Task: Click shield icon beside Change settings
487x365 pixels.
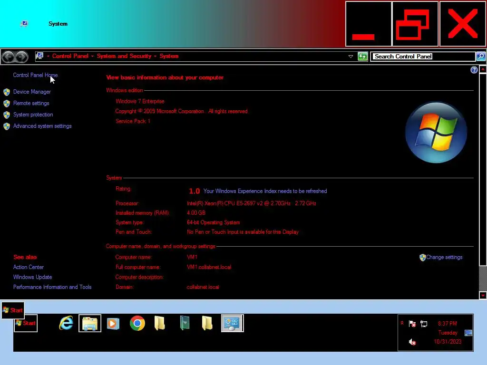Action: 422,257
